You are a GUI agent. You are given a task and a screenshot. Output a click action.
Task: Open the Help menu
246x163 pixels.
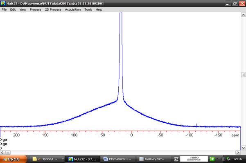tap(99, 9)
